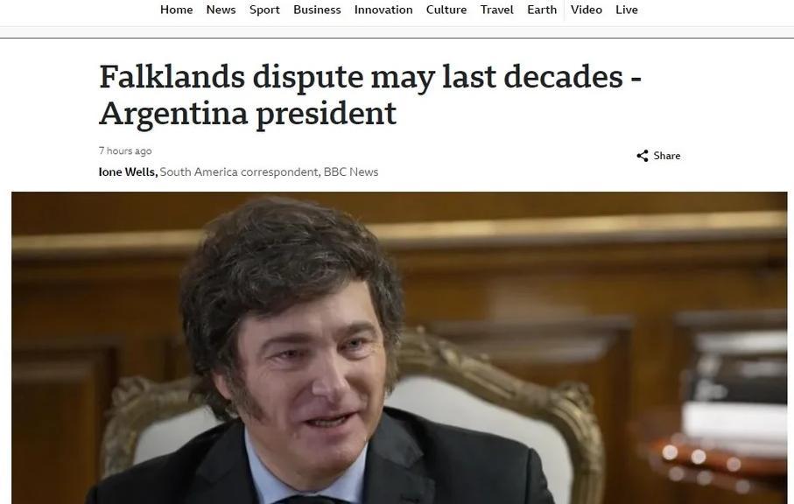Screen dimensions: 794x504
Task: Open the Innovation section
Action: click(x=383, y=10)
